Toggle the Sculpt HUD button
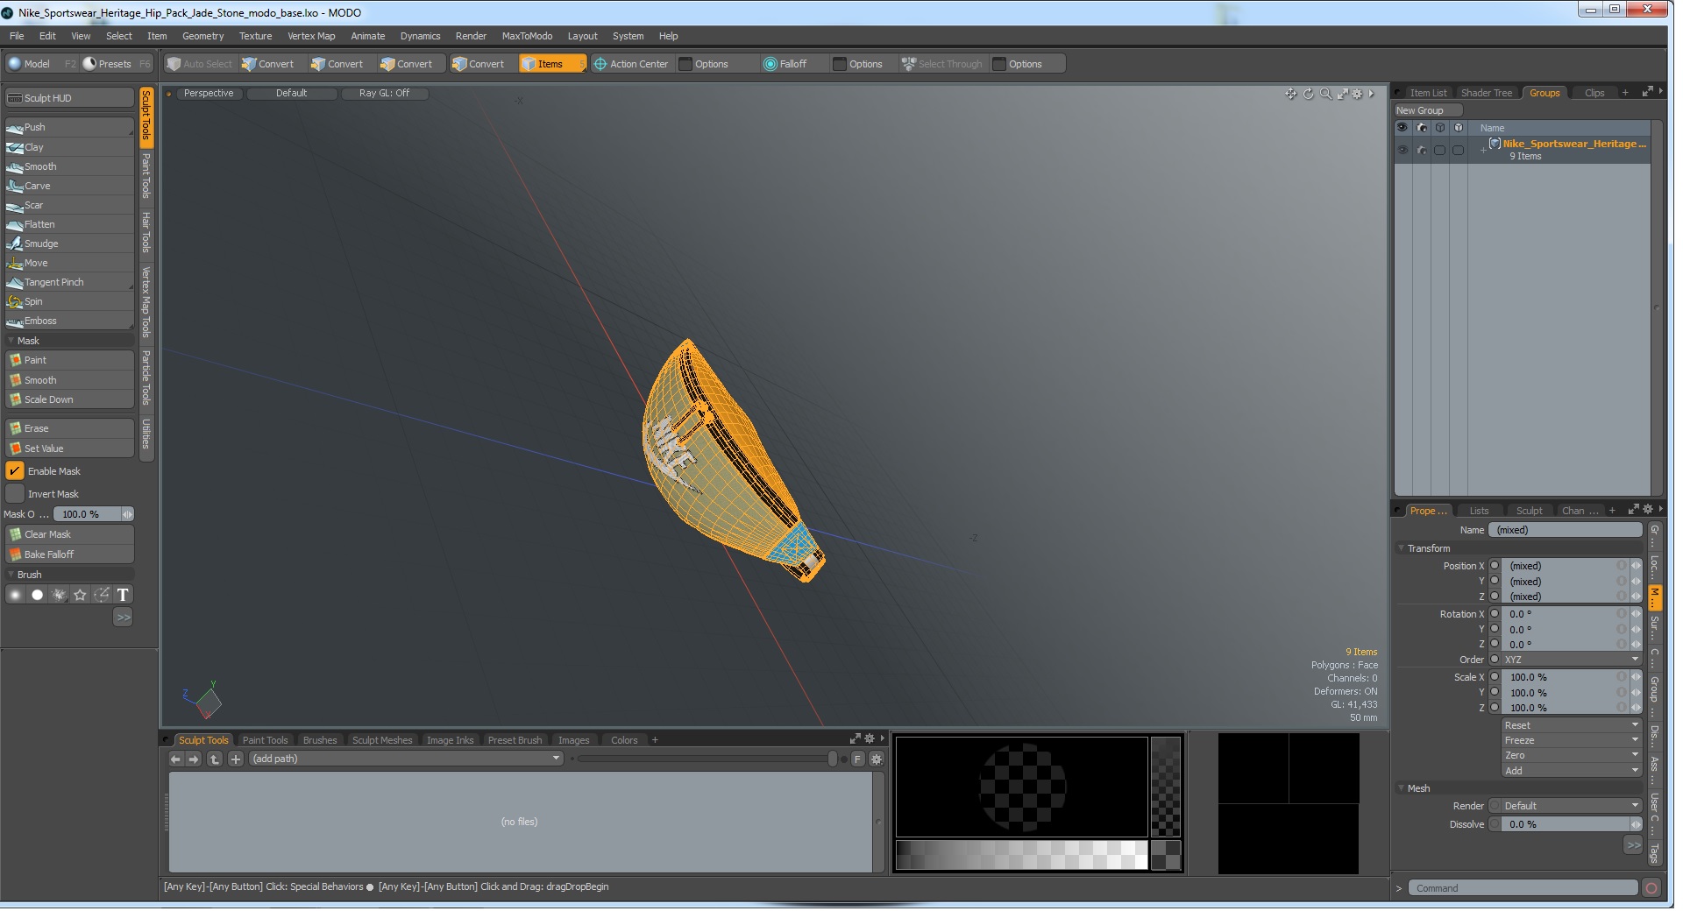 click(69, 99)
